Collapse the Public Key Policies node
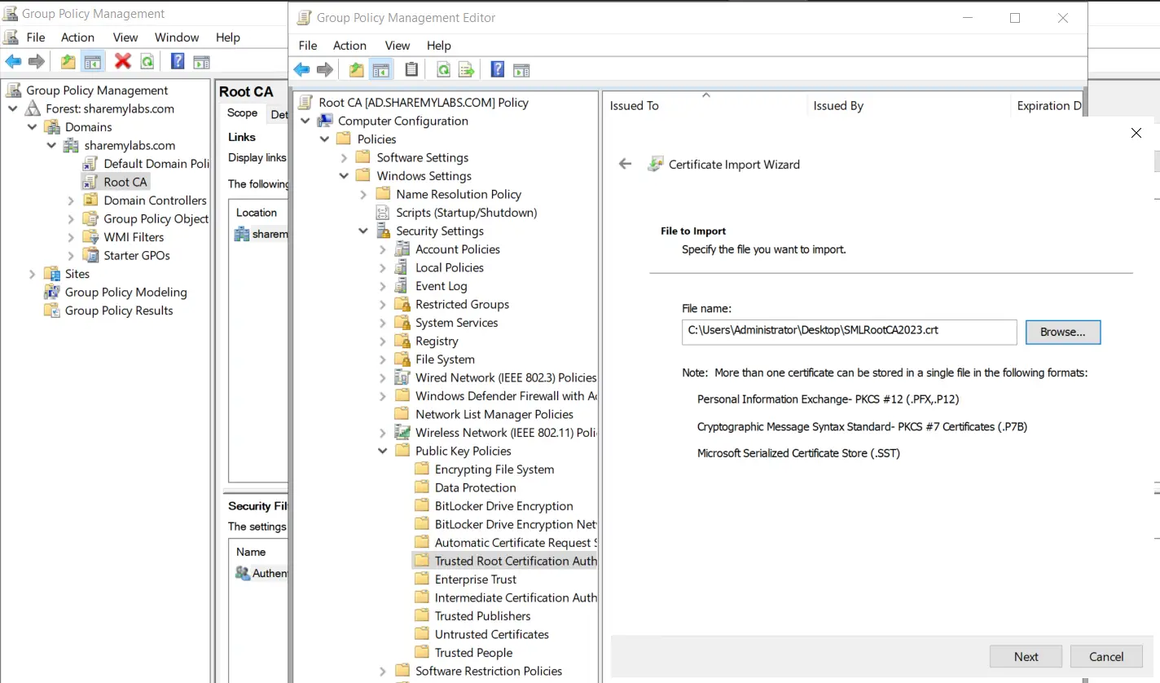Screen dimensions: 1160x683 pyautogui.click(x=383, y=451)
